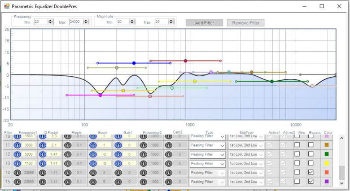The width and height of the screenshot is (350, 191).
Task: Open the Type dropdown for filter 12
Action: [x=208, y=155]
